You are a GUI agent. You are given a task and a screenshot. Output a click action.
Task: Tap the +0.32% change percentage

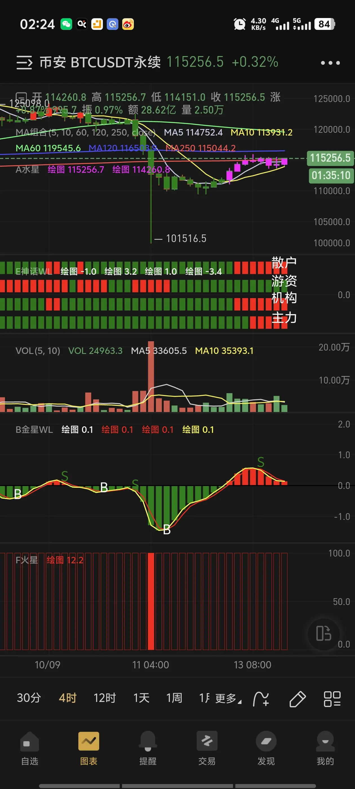[255, 62]
